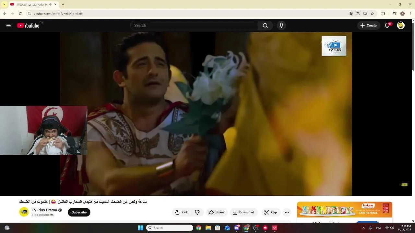The height and width of the screenshot is (233, 415).
Task: Open YouTube notifications bell
Action: click(387, 26)
